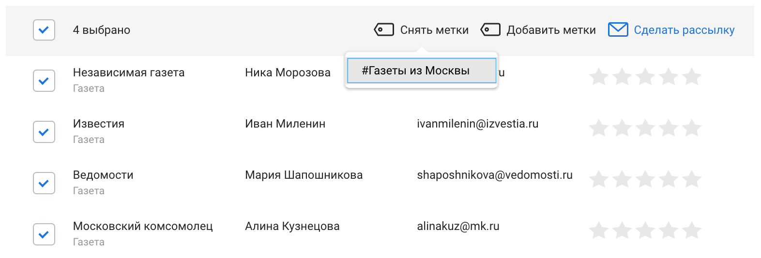
Task: Toggle the select-all checkbox in header
Action: [44, 30]
